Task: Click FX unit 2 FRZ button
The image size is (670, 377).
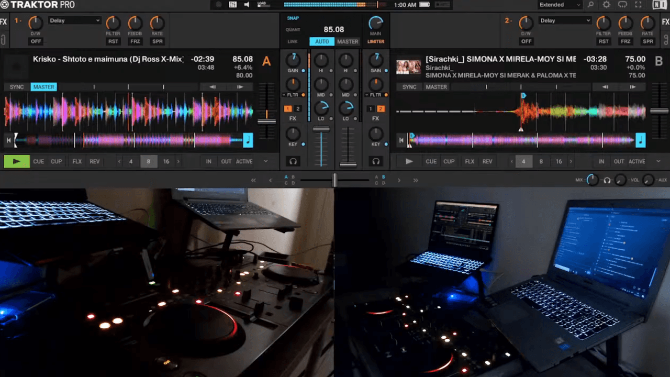Action: 626,41
